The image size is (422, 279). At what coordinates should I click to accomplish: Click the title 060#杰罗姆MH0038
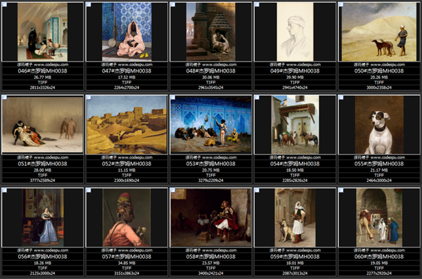[x=379, y=256]
